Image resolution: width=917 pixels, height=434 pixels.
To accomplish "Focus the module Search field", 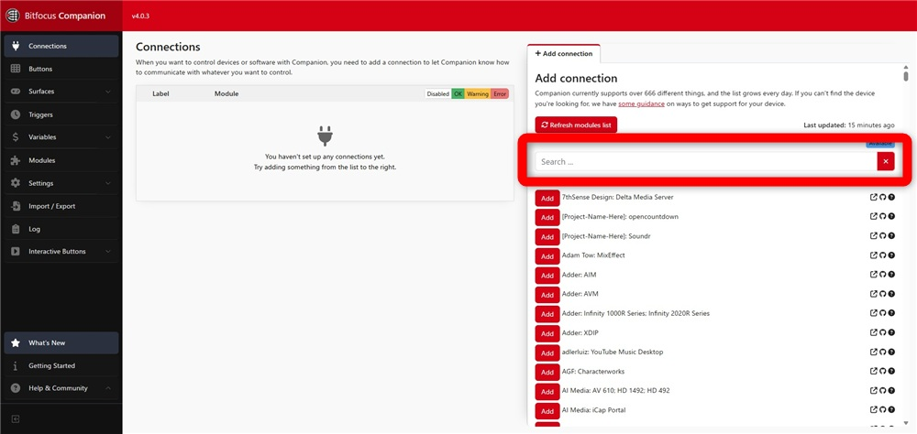I will point(706,162).
